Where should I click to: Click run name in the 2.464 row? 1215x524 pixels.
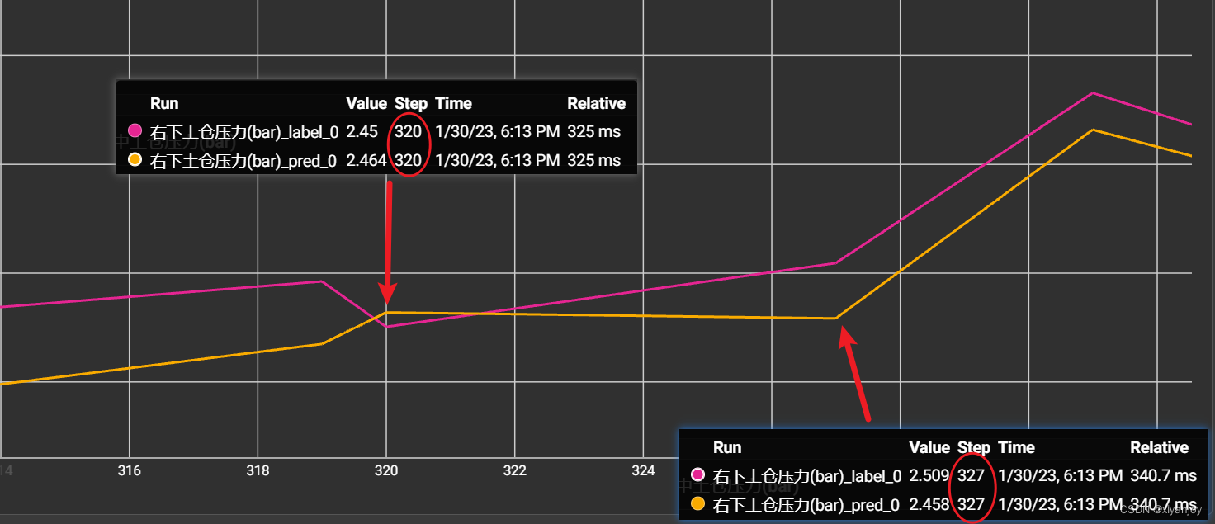tap(243, 161)
